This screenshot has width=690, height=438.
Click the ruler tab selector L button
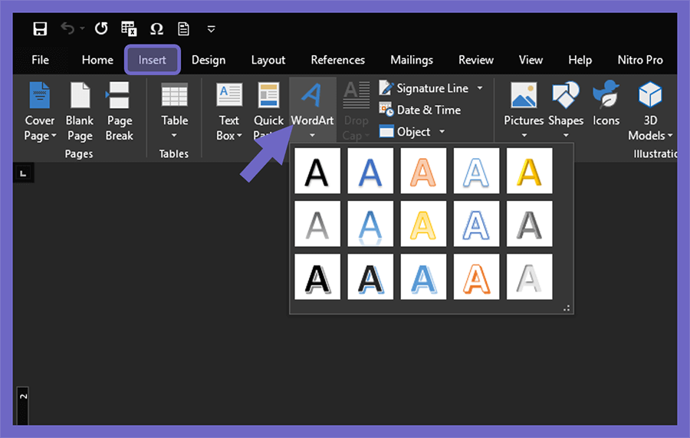23,173
